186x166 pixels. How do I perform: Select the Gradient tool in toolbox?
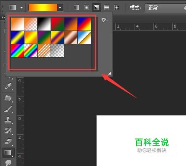(x=8, y=153)
